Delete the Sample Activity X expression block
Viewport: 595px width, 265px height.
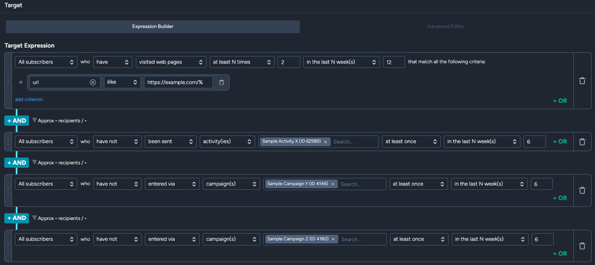tap(582, 142)
